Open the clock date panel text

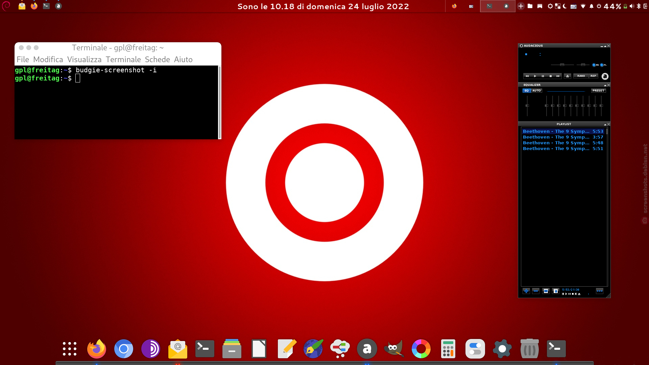[323, 6]
